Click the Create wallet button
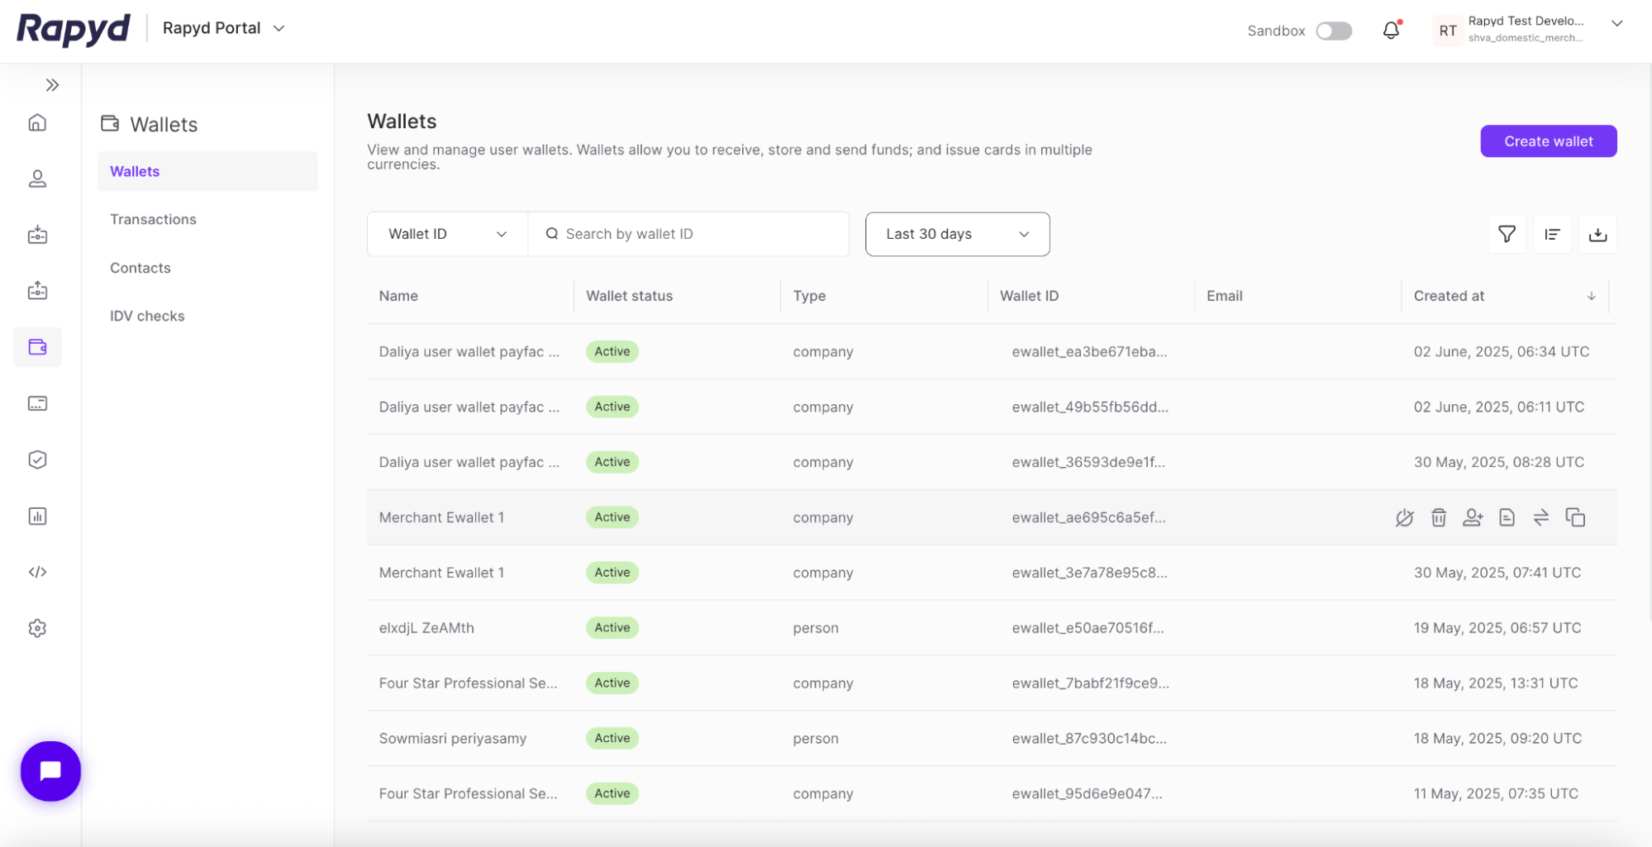The height and width of the screenshot is (847, 1652). [x=1547, y=140]
